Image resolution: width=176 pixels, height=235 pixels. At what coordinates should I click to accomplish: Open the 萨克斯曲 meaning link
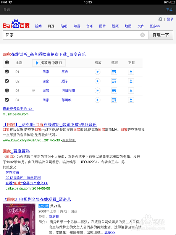click(x=12, y=172)
